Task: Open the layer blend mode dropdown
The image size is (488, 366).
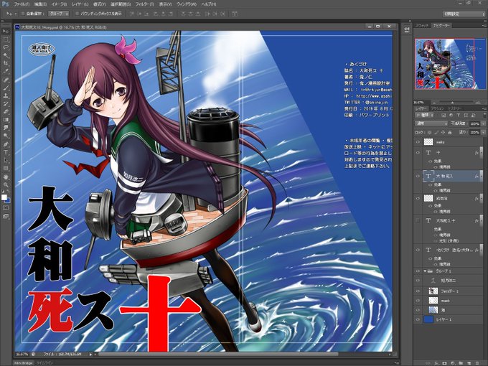Action: [431, 123]
